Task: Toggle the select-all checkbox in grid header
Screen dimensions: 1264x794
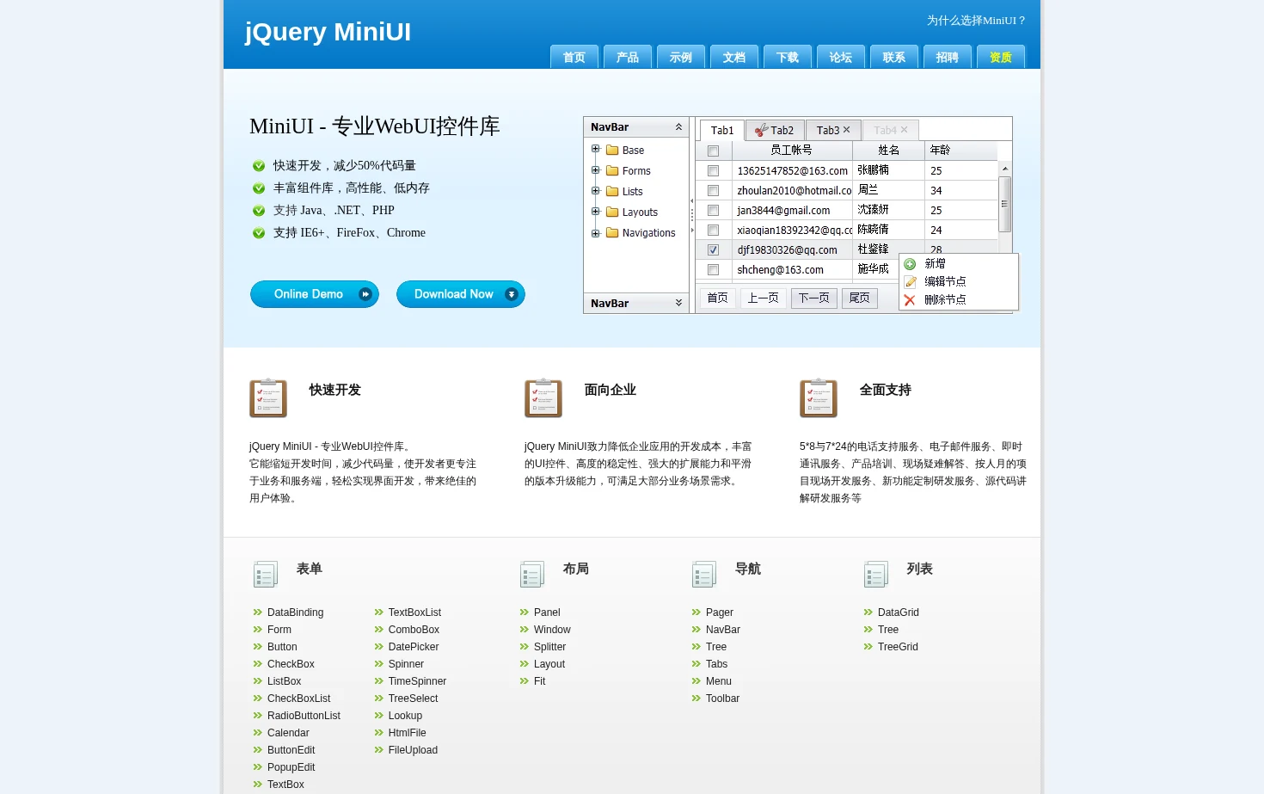Action: click(x=713, y=151)
